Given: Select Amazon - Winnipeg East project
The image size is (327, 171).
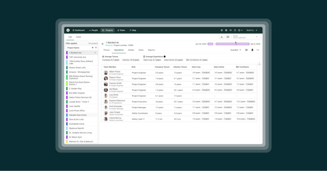Looking at the screenshot, I should pyautogui.click(x=82, y=72).
